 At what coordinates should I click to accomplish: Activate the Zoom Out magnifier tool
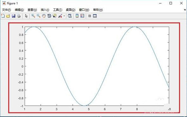38,16
